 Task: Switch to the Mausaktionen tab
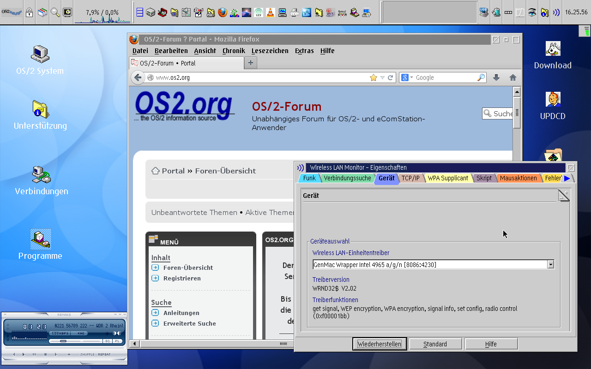coord(519,178)
